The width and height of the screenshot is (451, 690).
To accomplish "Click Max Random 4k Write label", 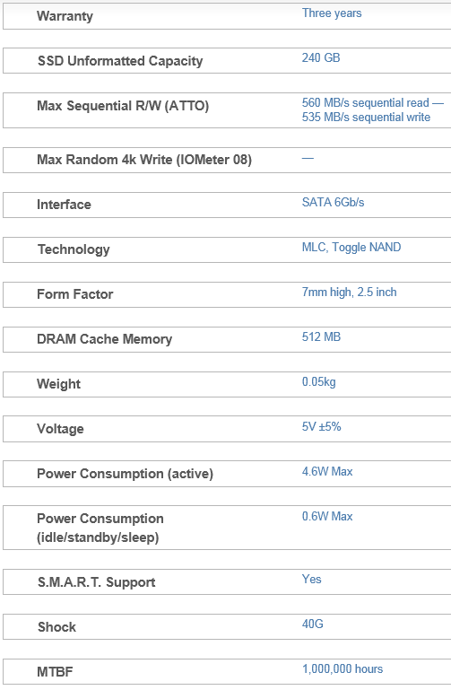I will pos(144,160).
